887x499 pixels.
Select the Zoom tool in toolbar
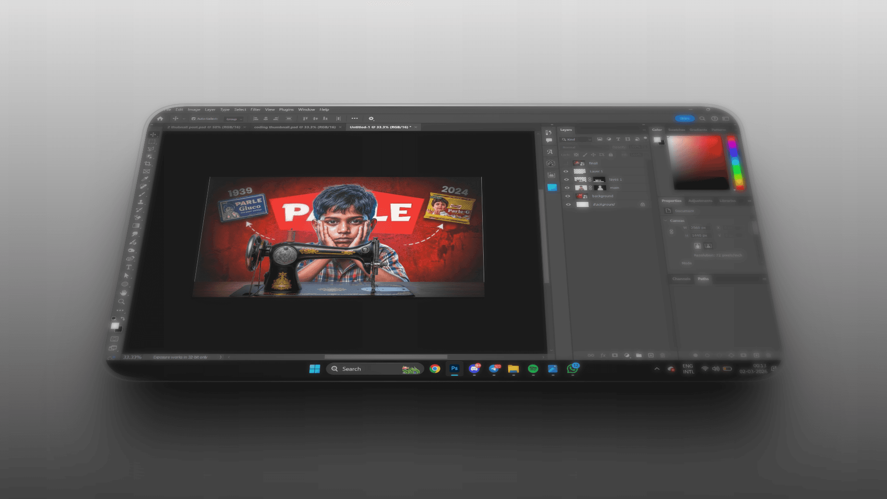point(122,301)
